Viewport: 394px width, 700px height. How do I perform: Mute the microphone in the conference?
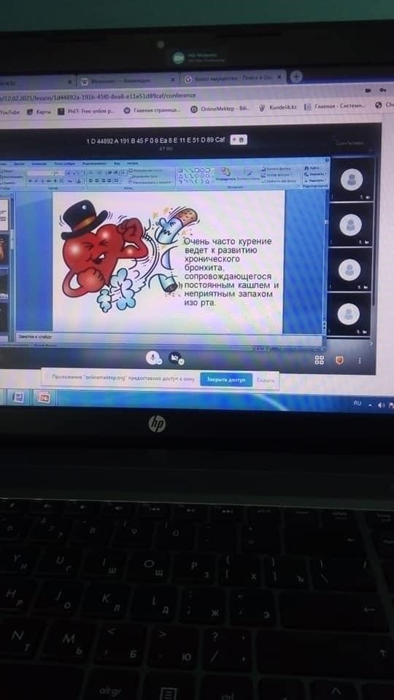click(x=153, y=357)
